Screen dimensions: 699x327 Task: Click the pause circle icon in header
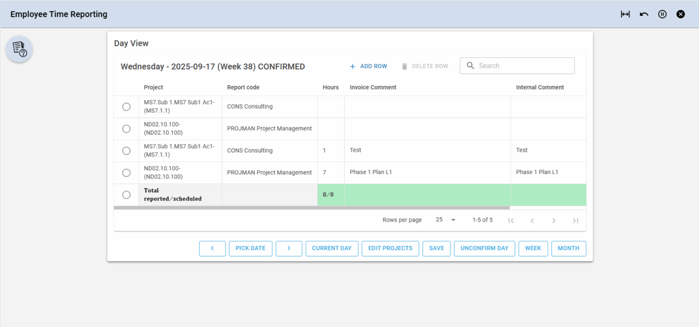662,14
